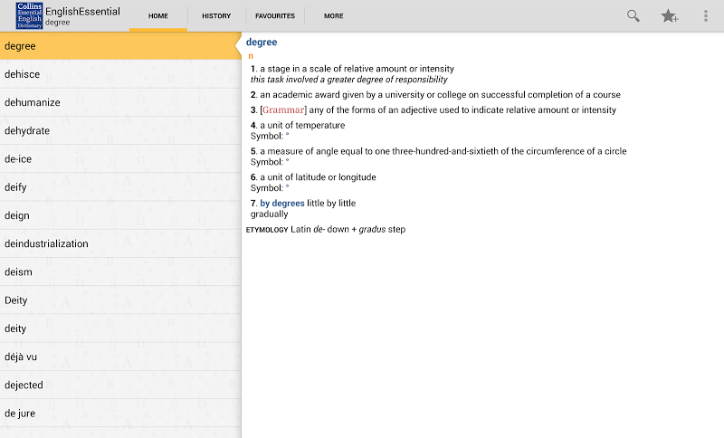Open the 'déjà vu' entry
The width and height of the screenshot is (724, 438).
coord(120,357)
